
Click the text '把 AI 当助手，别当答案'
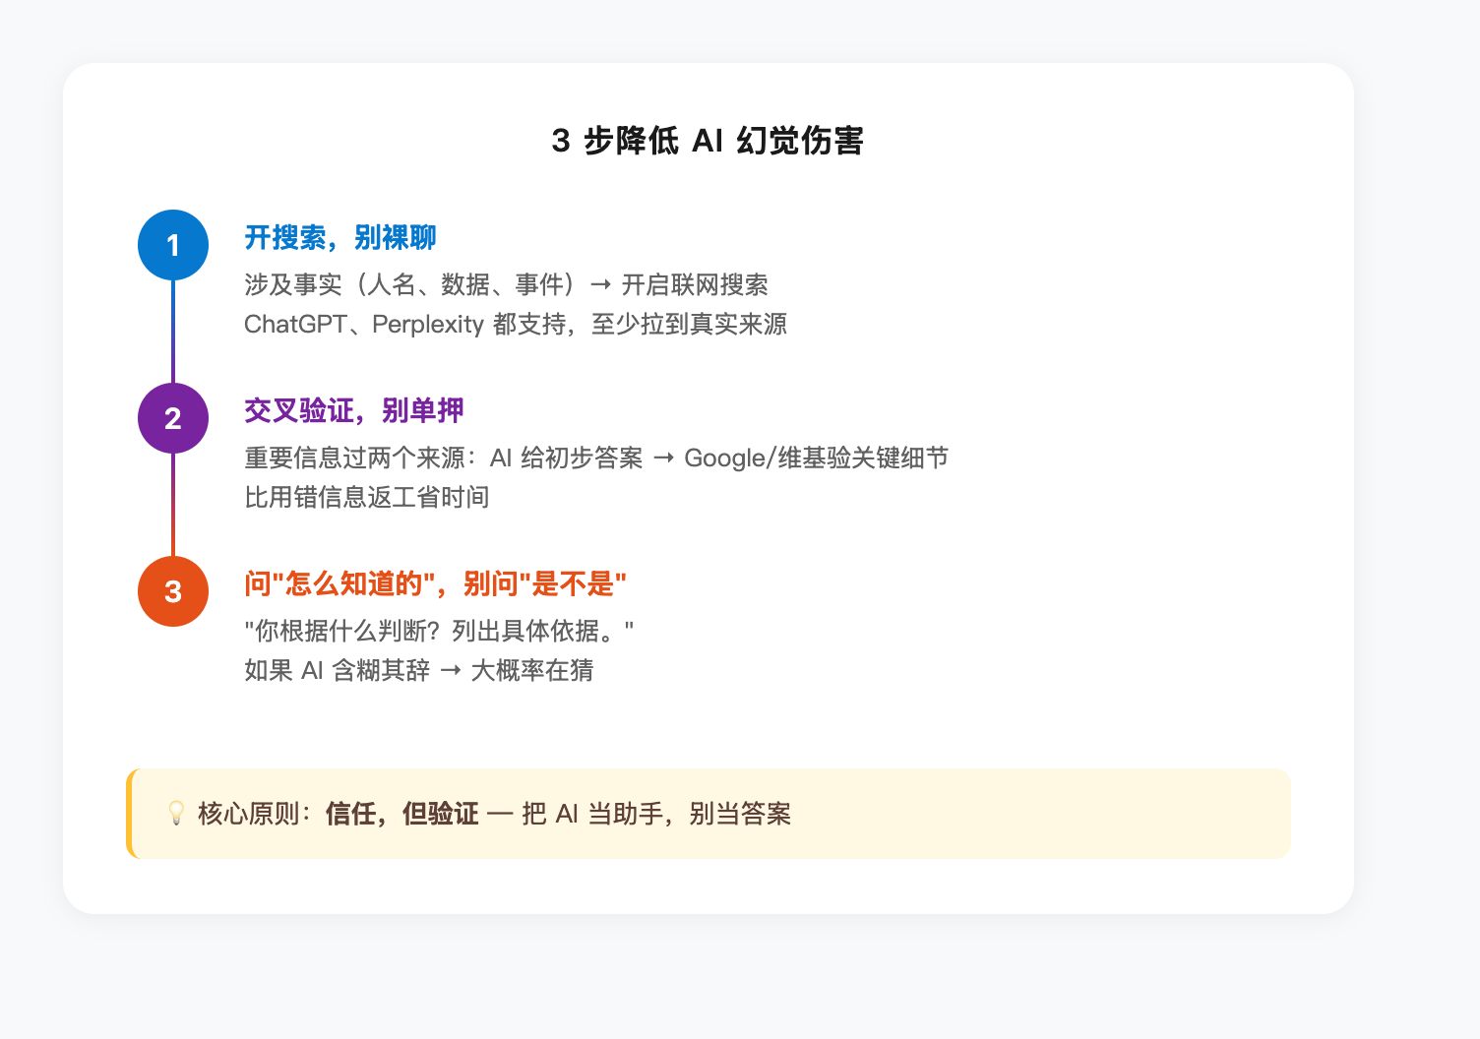[x=656, y=814]
